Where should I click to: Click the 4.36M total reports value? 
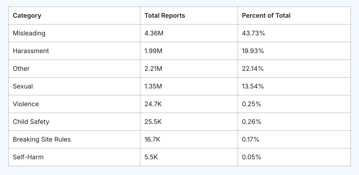[x=154, y=33]
